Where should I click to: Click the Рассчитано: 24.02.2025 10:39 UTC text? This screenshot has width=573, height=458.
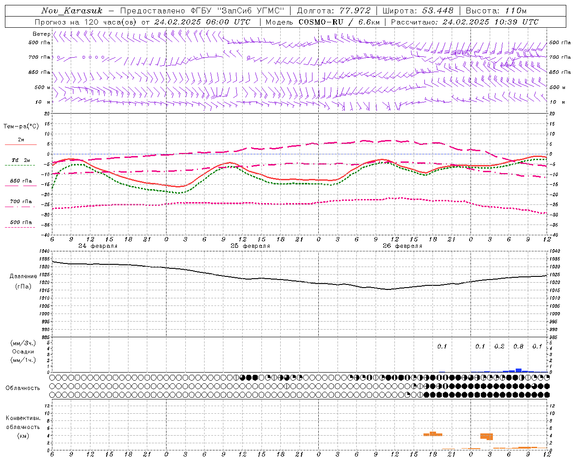click(x=465, y=22)
